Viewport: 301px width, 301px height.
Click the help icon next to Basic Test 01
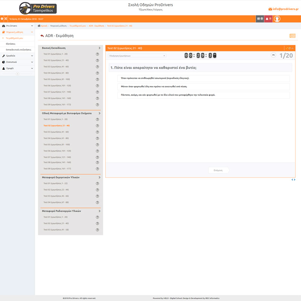[x=97, y=54]
